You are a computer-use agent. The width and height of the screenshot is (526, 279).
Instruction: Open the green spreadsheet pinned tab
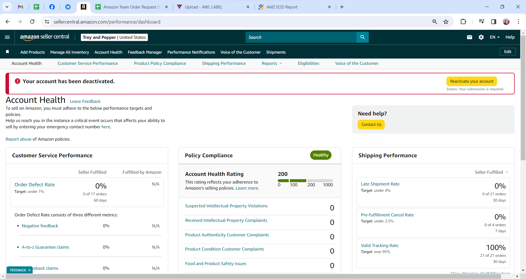click(x=36, y=7)
